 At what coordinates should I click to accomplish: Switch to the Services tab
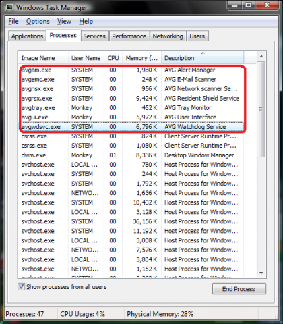point(94,36)
